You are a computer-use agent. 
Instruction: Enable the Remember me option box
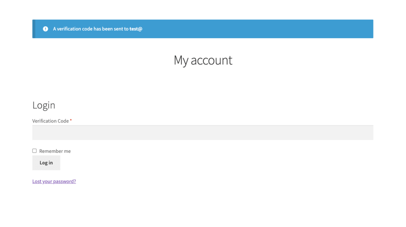[34, 151]
